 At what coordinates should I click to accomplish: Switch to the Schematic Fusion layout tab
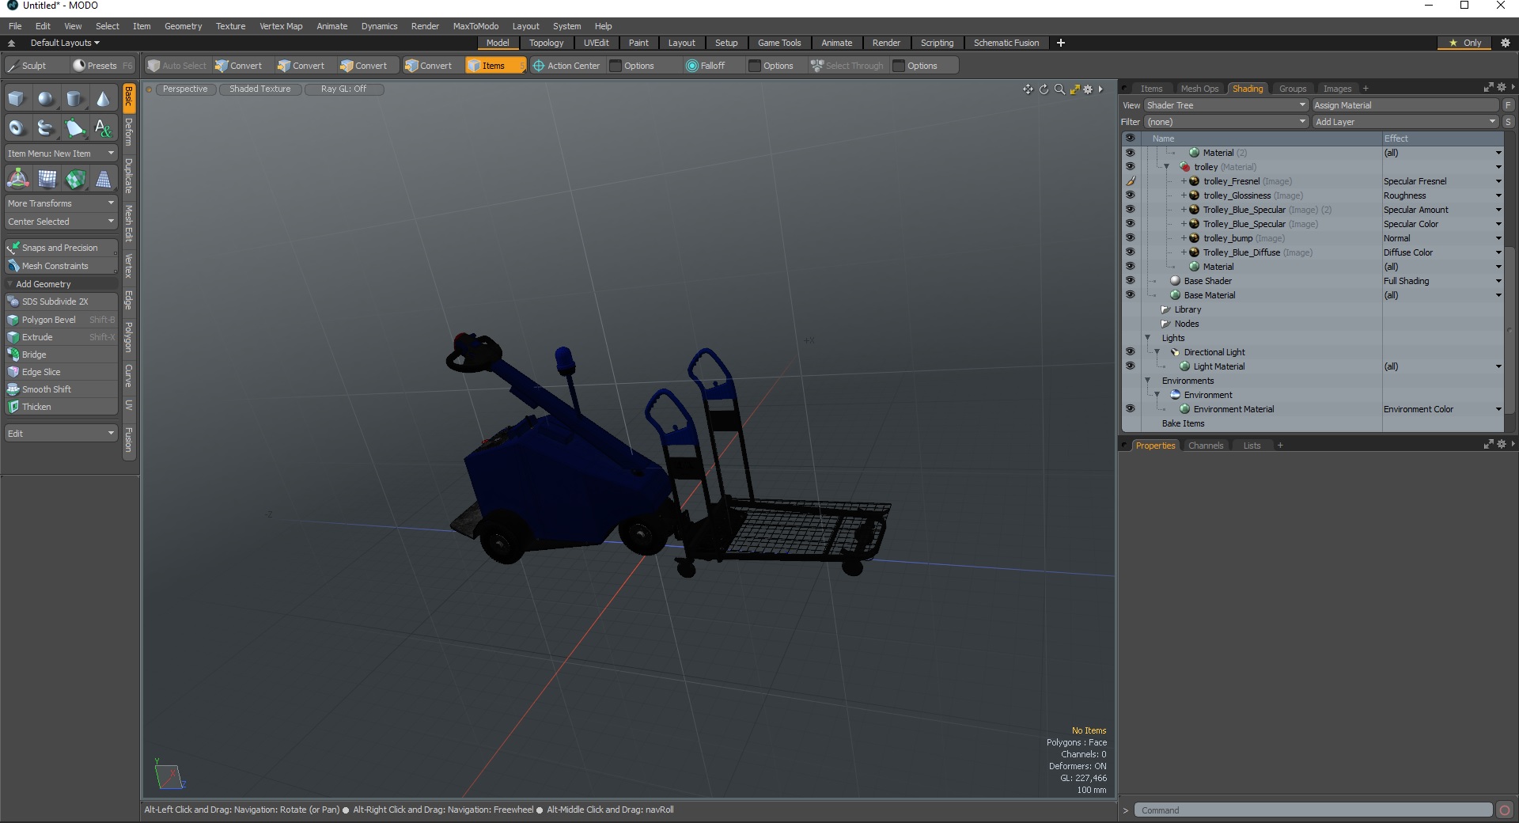coord(1006,43)
